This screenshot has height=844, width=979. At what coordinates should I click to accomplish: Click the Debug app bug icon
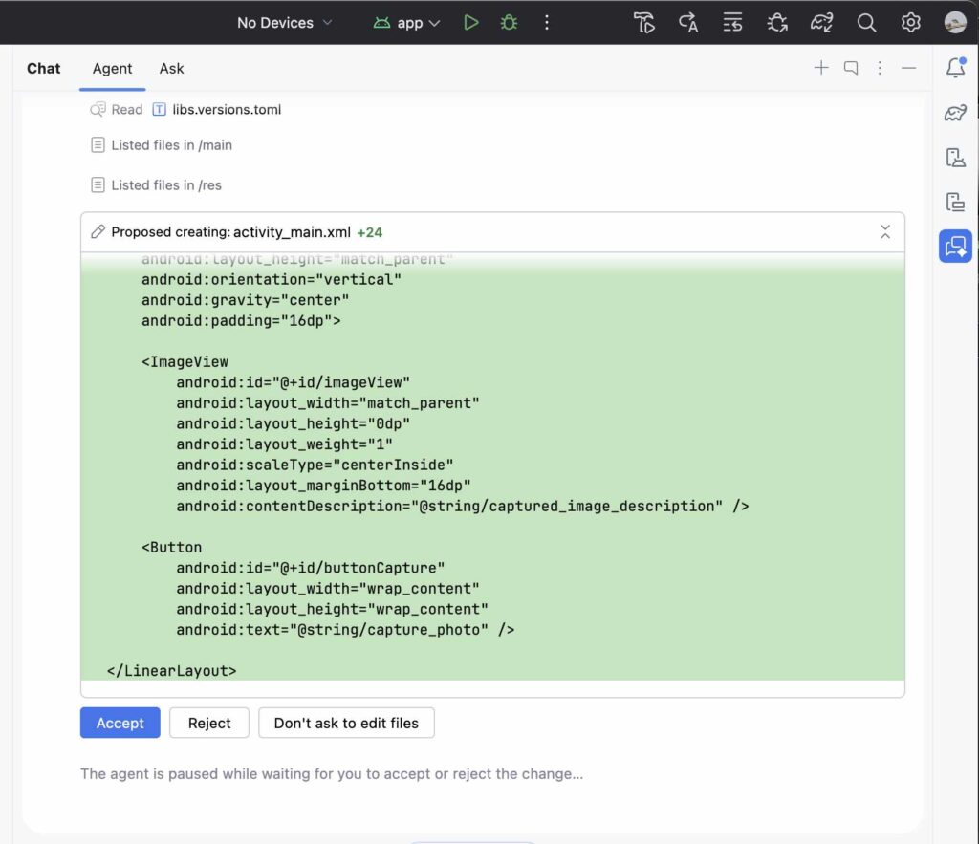coord(509,23)
